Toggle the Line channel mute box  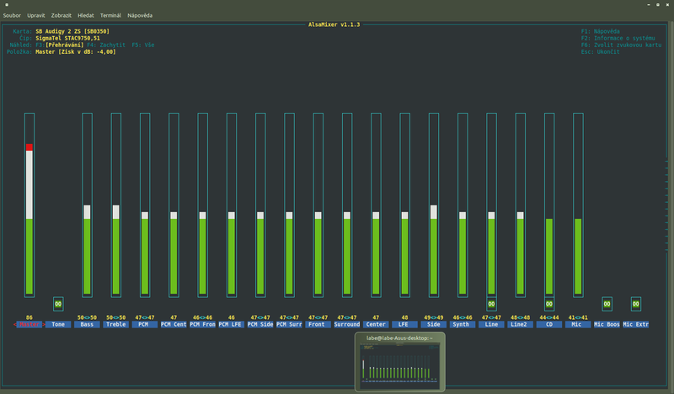coord(491,304)
